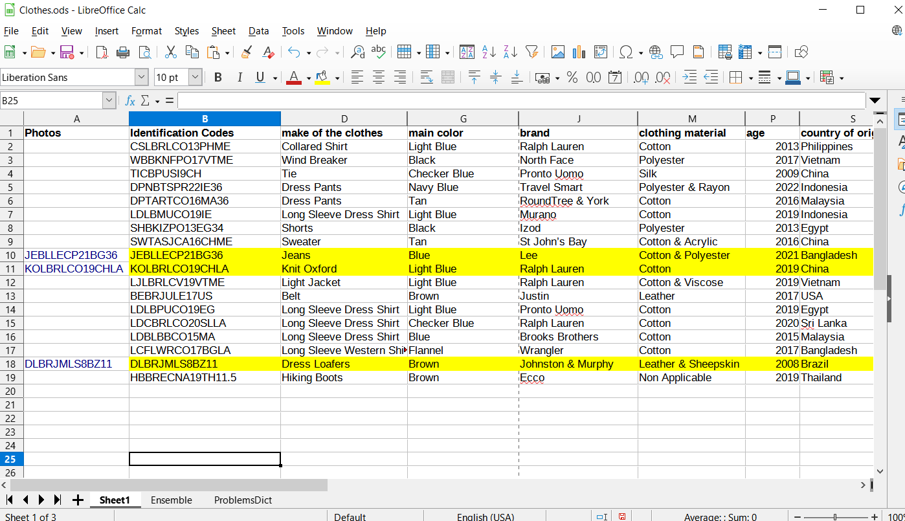Clear direct formatting with the eraser icon
The image size is (905, 521).
268,52
